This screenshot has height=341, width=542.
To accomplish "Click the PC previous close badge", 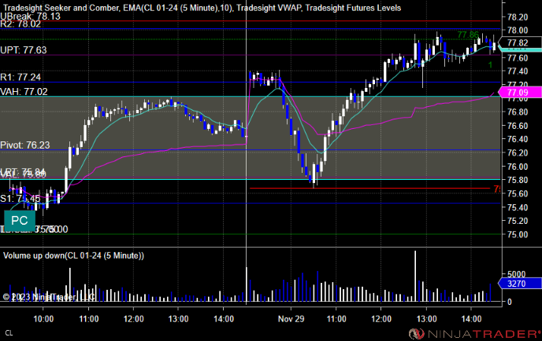I will (x=20, y=220).
